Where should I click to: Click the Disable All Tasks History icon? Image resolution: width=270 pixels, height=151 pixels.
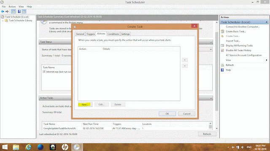click(x=222, y=50)
